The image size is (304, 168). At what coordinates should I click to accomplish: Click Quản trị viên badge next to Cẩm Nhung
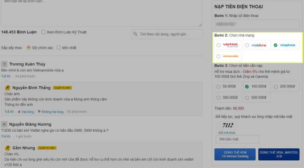pyautogui.click(x=47, y=148)
